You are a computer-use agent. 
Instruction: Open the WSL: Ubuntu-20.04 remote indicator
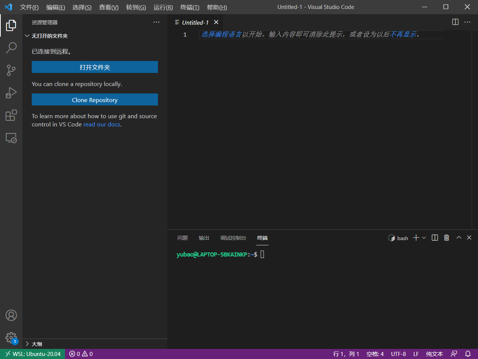pyautogui.click(x=32, y=354)
